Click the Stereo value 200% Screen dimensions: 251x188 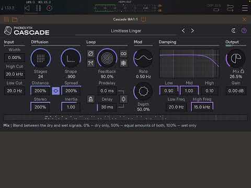40,107
